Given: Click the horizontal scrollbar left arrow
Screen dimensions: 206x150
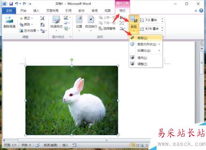Looking at the screenshot, I should click(4, 140).
